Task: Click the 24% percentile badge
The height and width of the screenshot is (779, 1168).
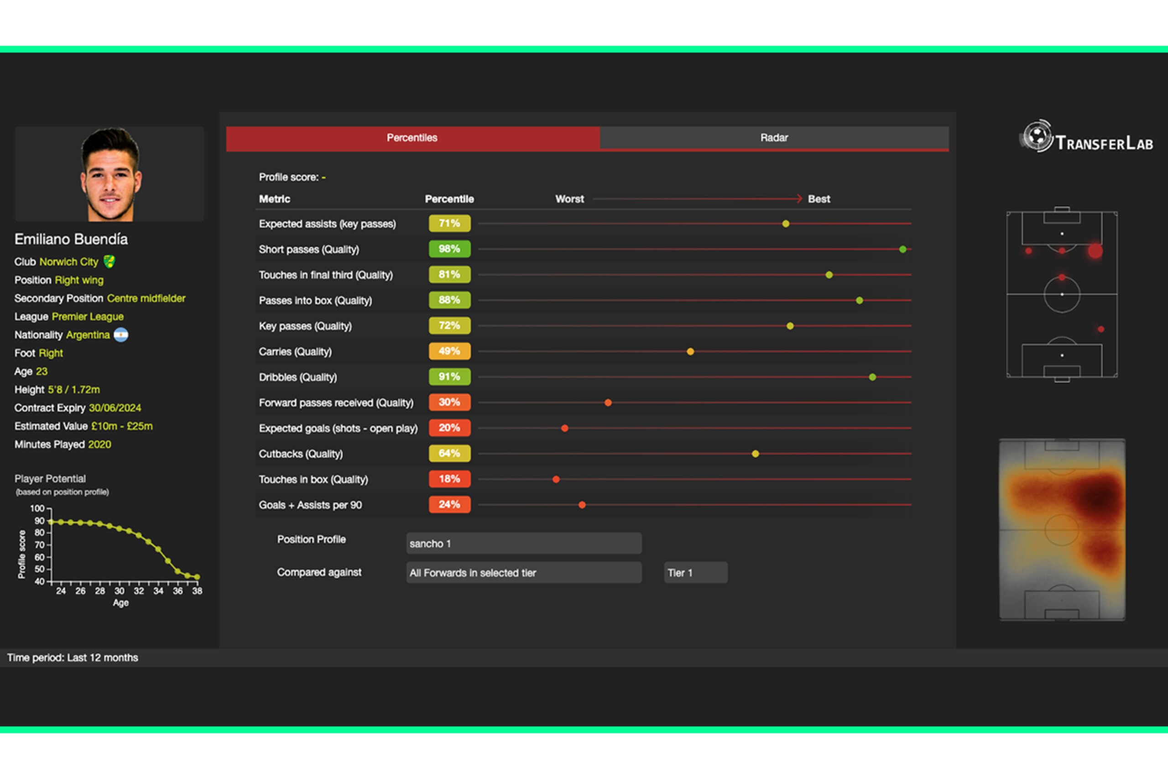Action: [449, 505]
